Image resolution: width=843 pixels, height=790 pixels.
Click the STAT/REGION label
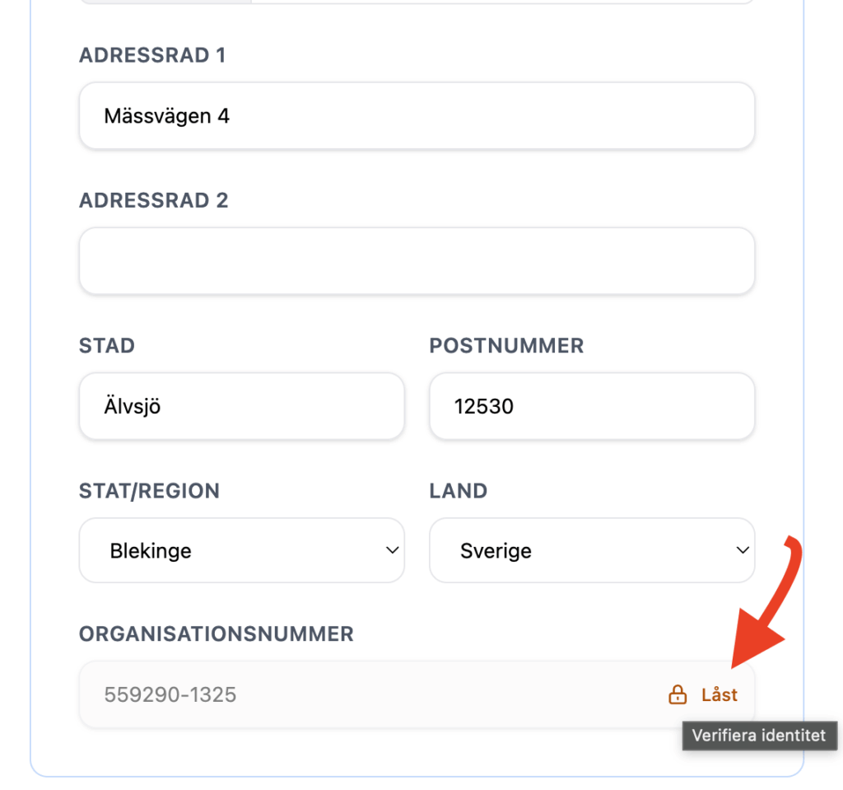coord(149,491)
